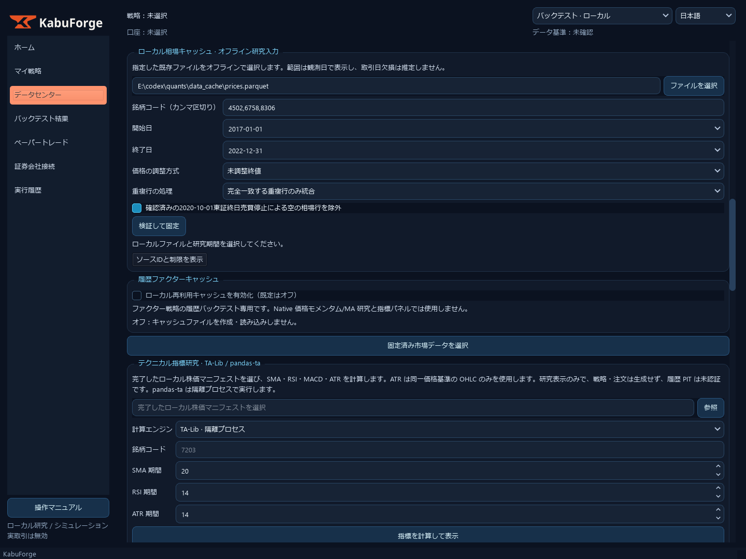This screenshot has height=559, width=746.
Task: Open the 重複行の処理 dropdown
Action: [474, 191]
